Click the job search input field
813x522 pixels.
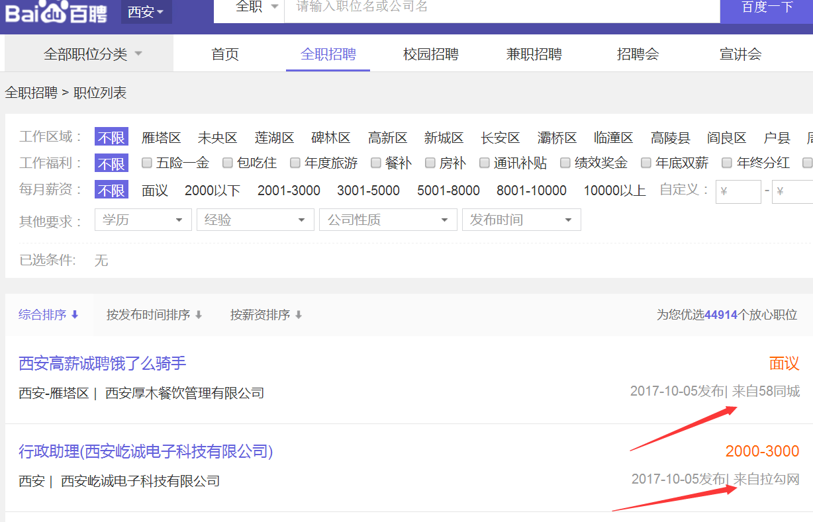click(x=501, y=8)
